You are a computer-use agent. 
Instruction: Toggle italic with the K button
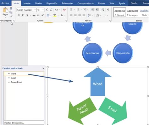(23, 15)
